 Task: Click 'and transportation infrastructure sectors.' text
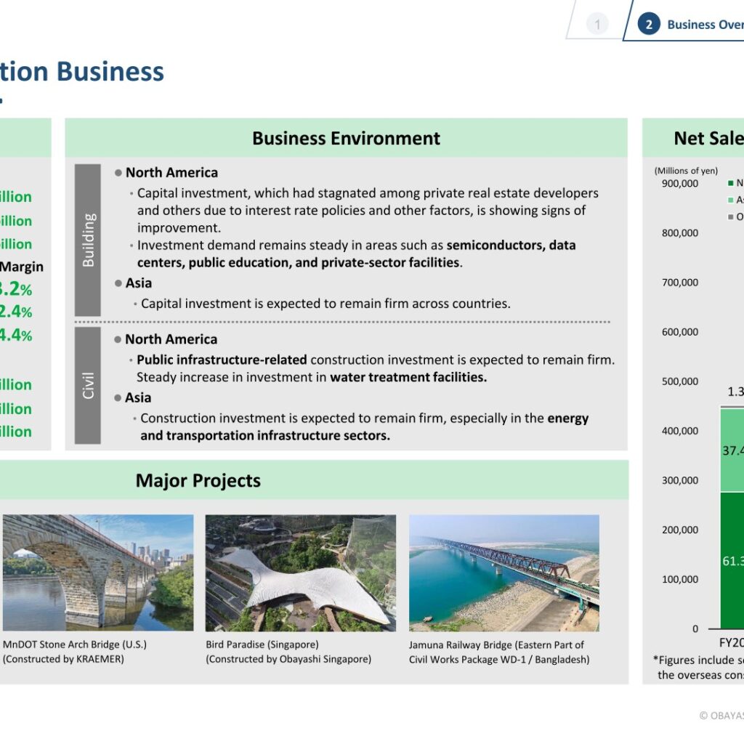click(x=265, y=435)
